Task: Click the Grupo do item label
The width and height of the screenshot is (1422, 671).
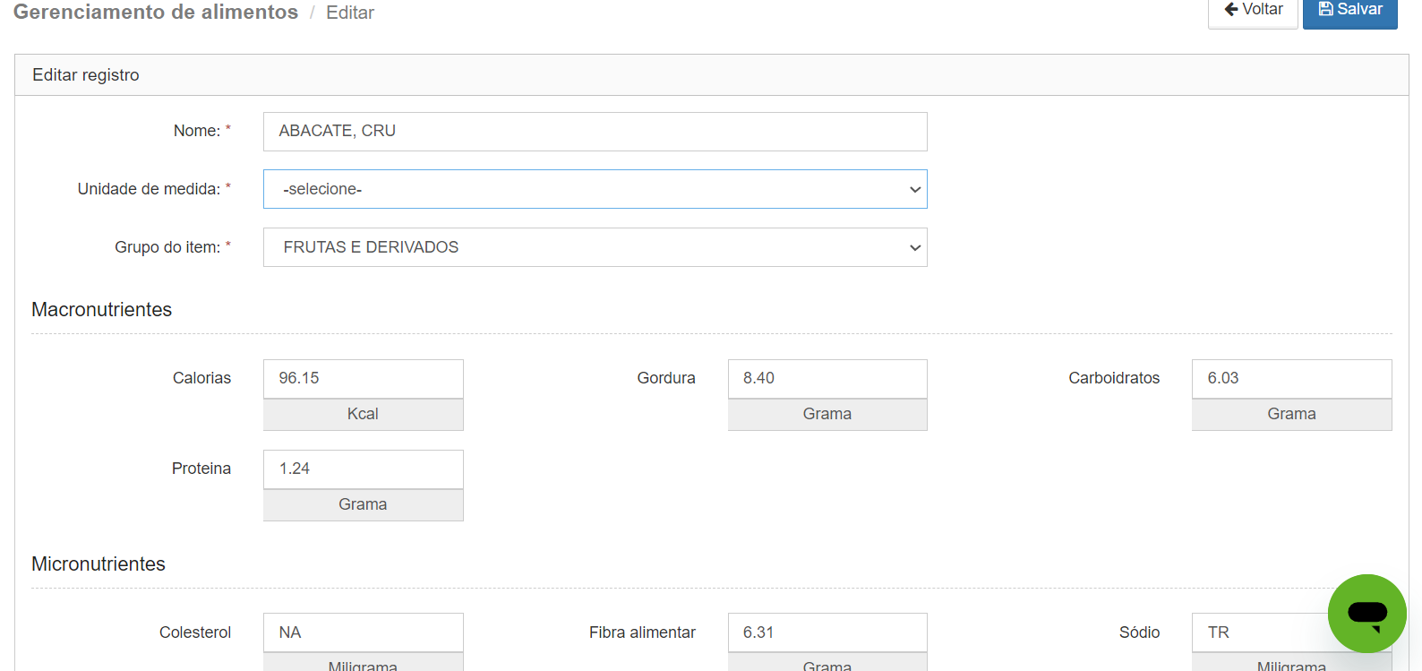Action: pos(173,247)
